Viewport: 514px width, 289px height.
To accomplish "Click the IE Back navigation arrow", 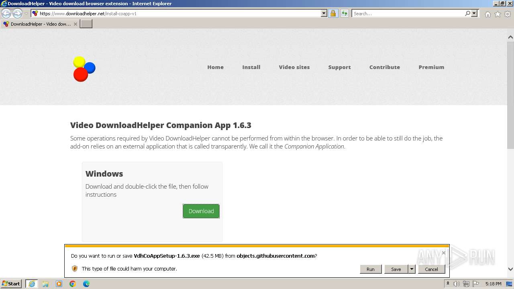I will 6,14.
